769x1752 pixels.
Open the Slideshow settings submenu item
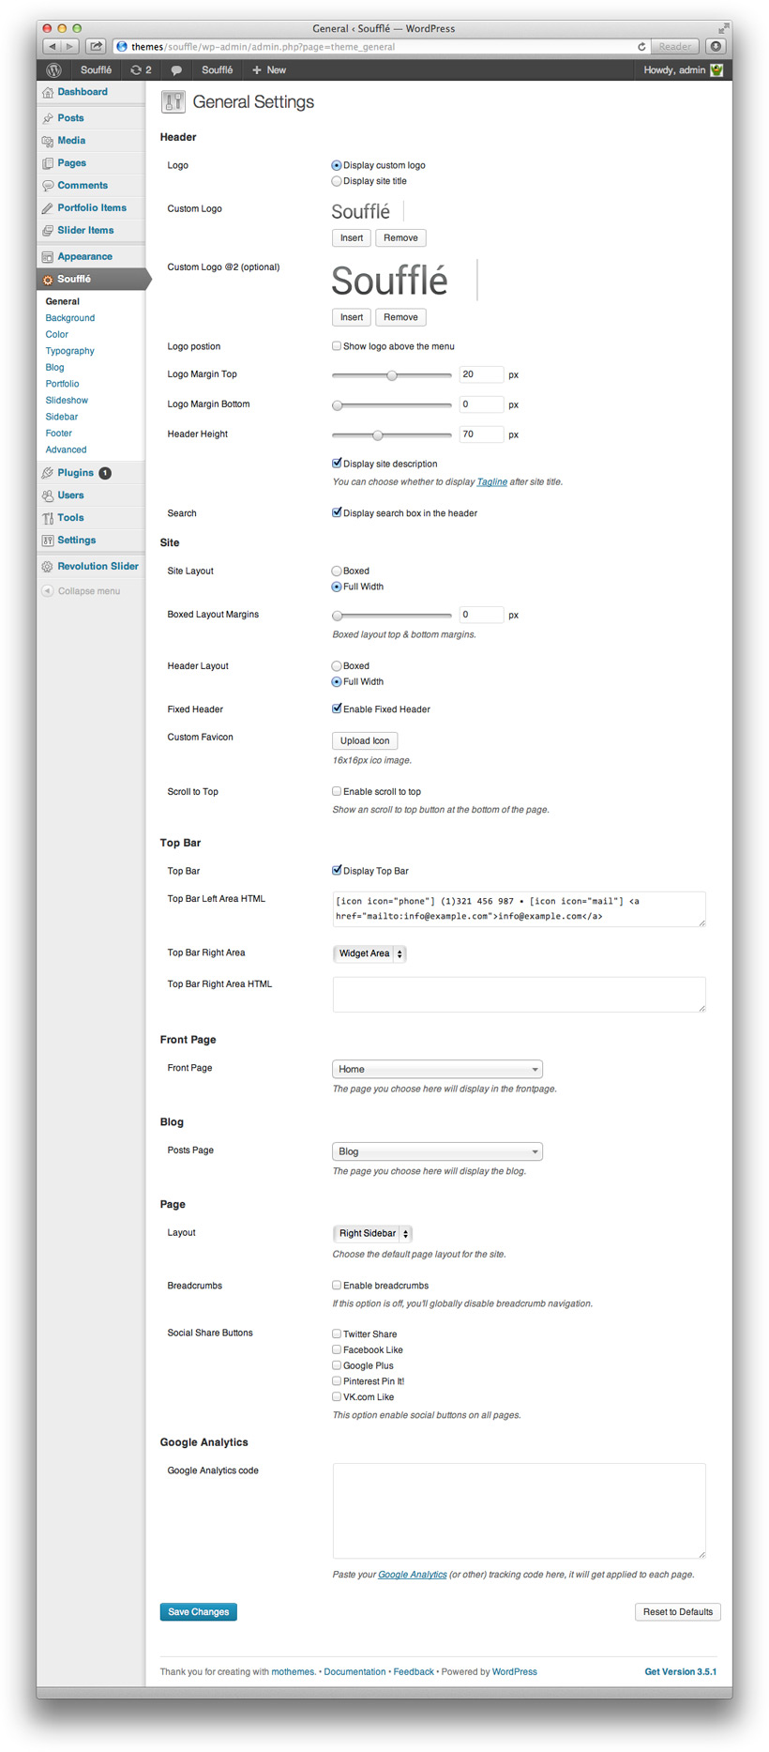pyautogui.click(x=67, y=401)
